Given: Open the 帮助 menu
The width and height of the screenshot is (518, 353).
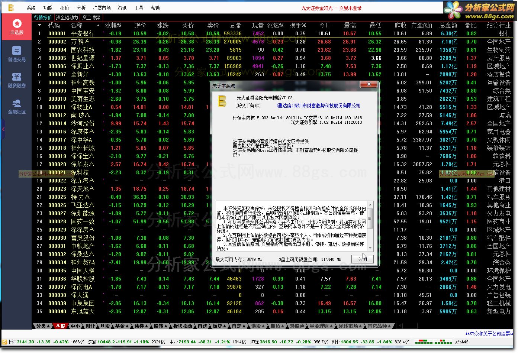Looking at the screenshot, I should click(x=155, y=8).
